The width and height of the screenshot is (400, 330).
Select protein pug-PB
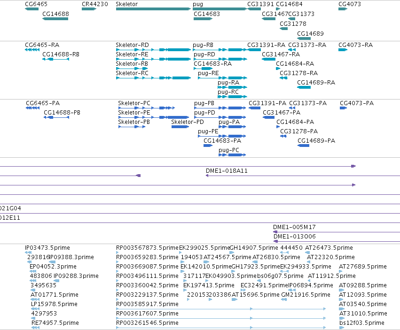click(x=220, y=108)
